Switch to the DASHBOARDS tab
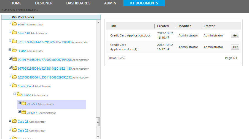This screenshot has width=249, height=139. tap(78, 3)
